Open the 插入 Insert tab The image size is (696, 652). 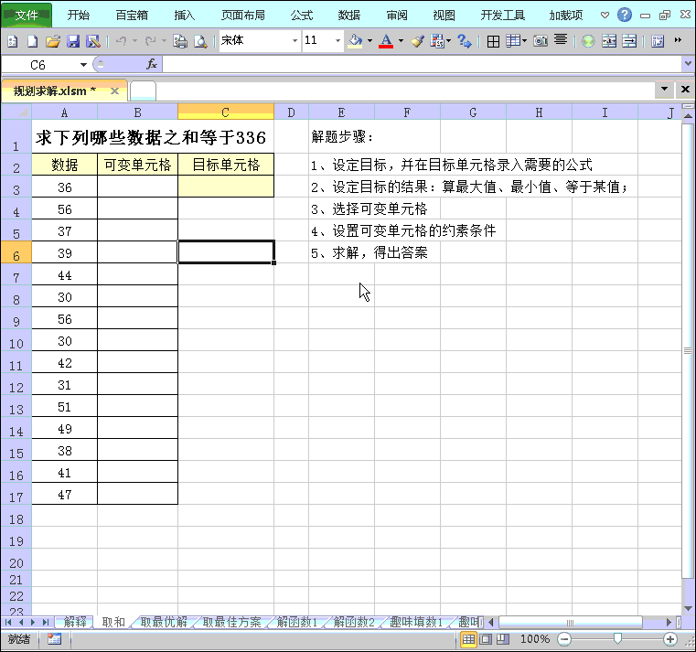point(184,16)
